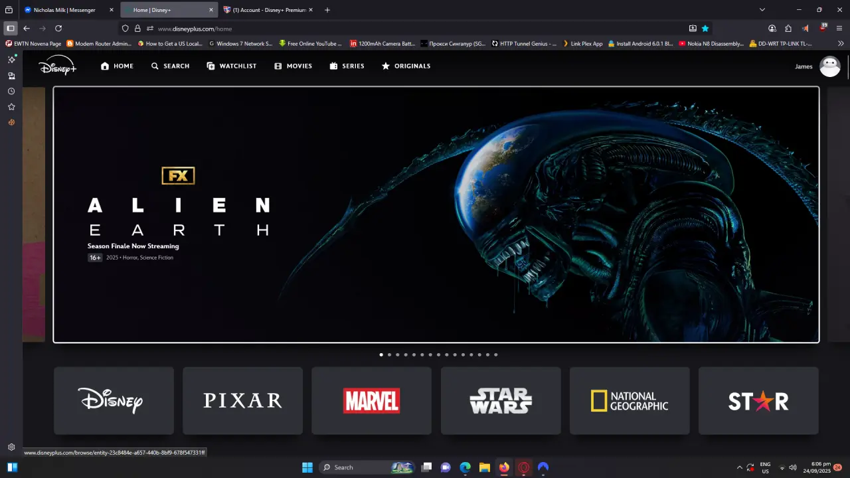This screenshot has width=850, height=478.
Task: Open the ENG US language switcher
Action: 765,467
